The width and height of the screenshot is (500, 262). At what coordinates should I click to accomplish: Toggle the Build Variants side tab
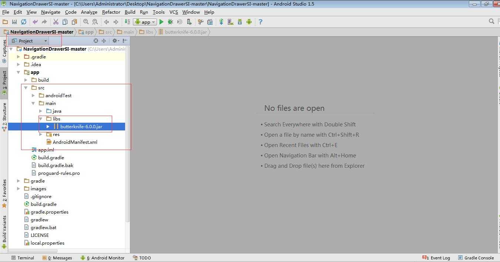point(4,232)
